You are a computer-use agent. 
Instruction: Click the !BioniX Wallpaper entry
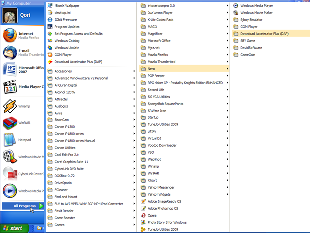coord(91,6)
